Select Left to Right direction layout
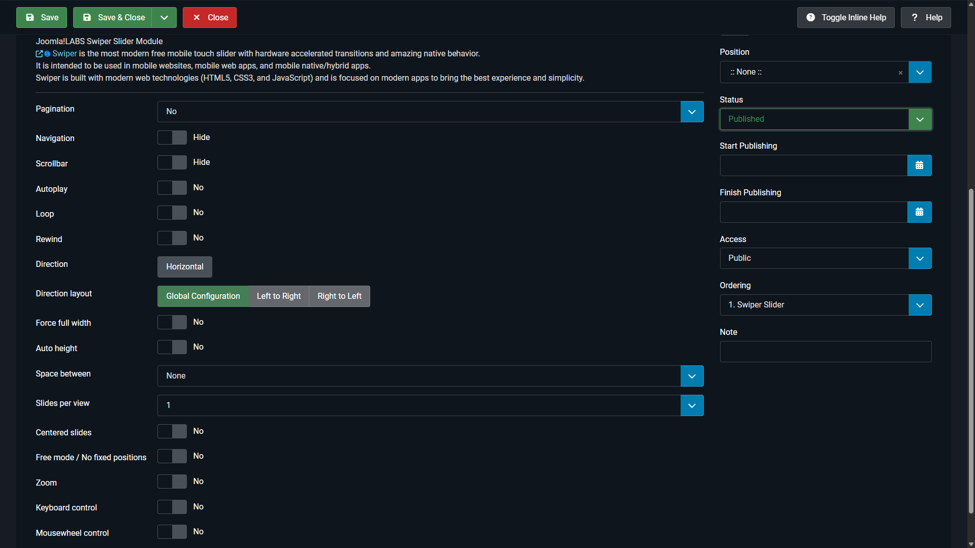975x548 pixels. (279, 296)
